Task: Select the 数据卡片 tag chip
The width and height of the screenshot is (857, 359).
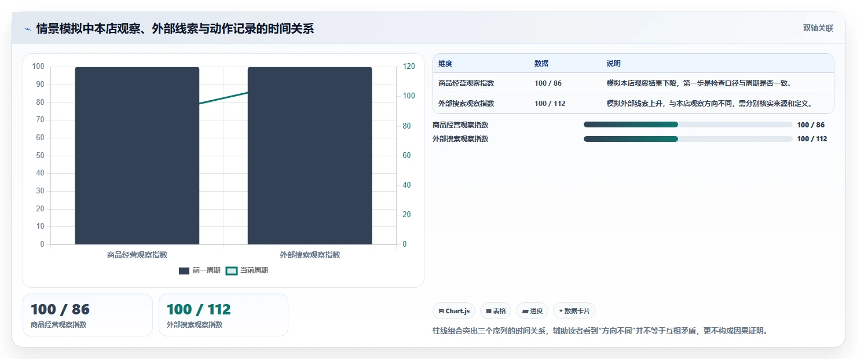Action: (x=574, y=311)
